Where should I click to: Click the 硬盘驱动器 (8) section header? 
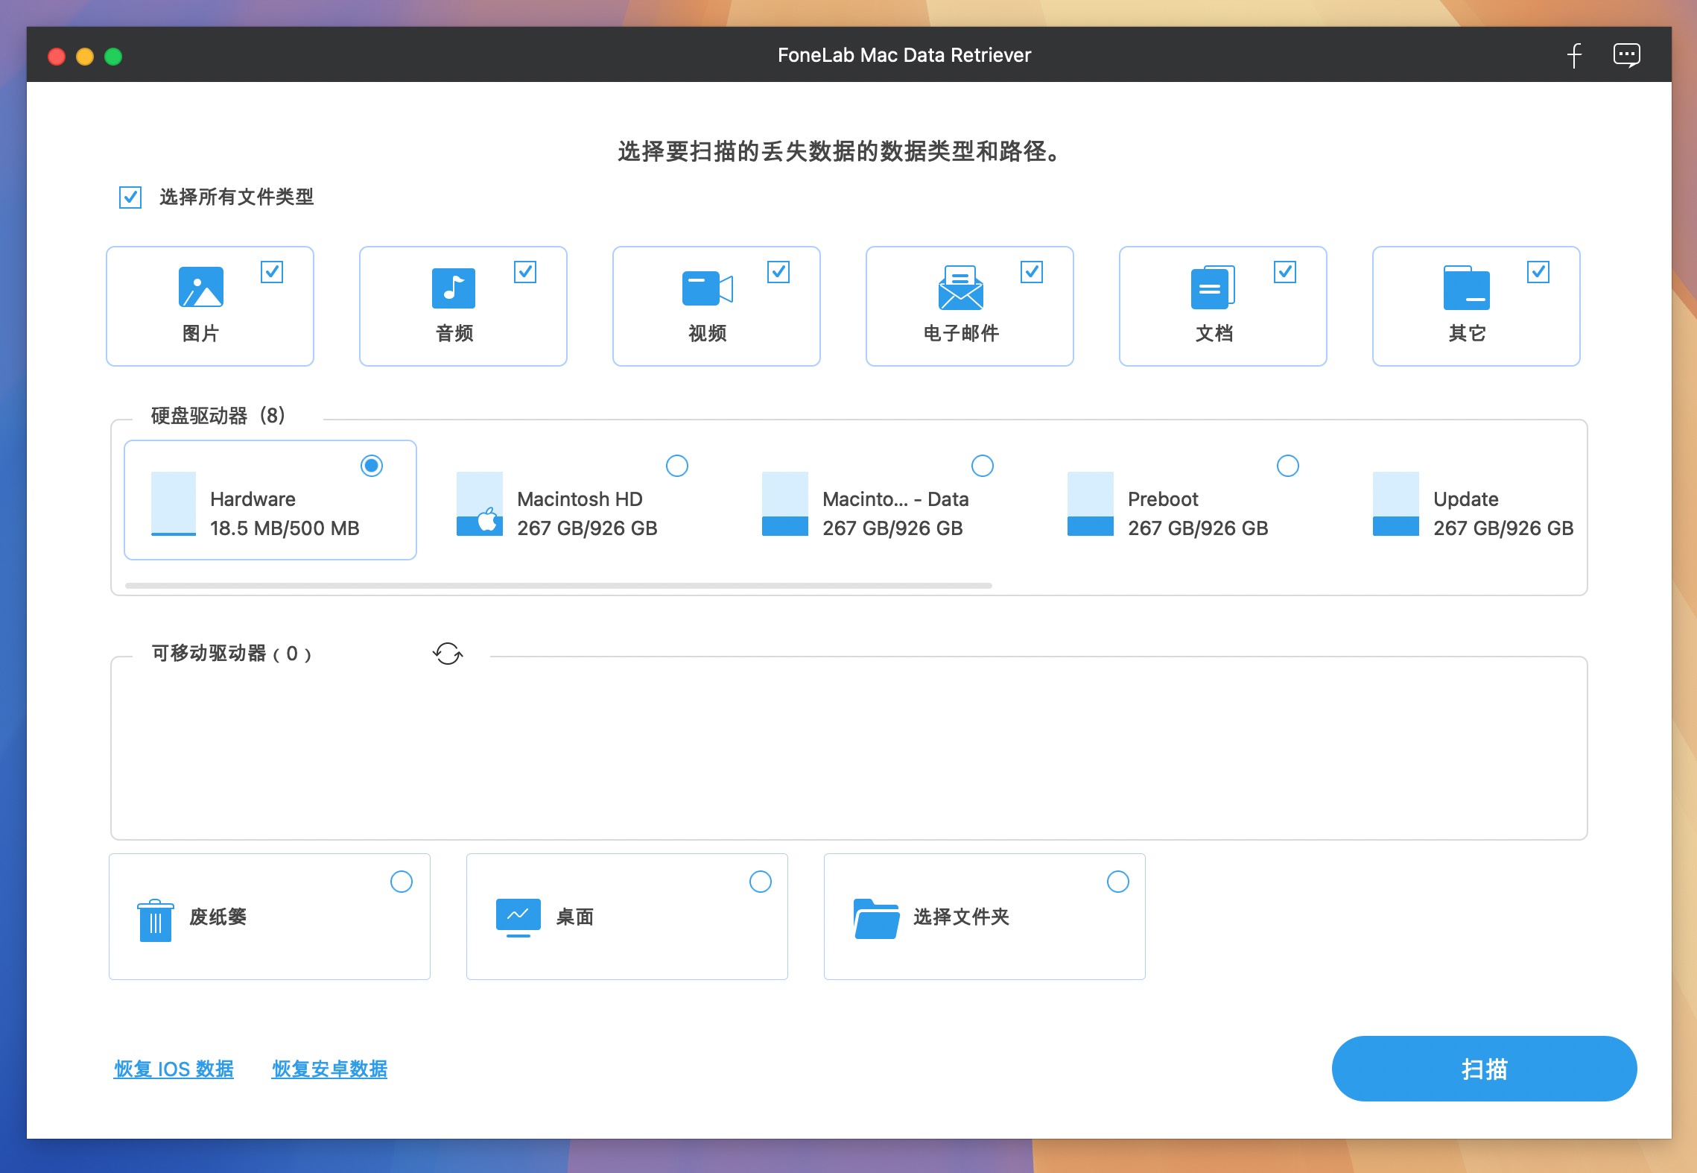(x=218, y=416)
